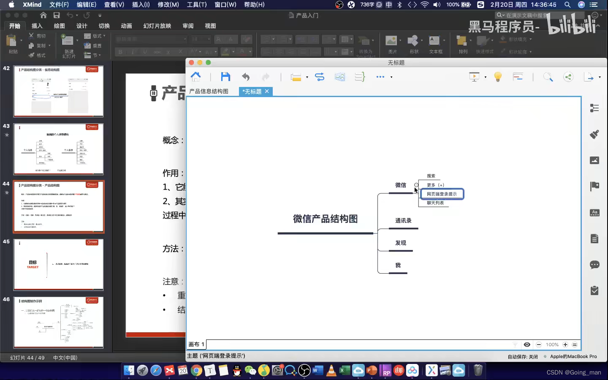Open the export dropdown arrow in XMind

[x=600, y=77]
